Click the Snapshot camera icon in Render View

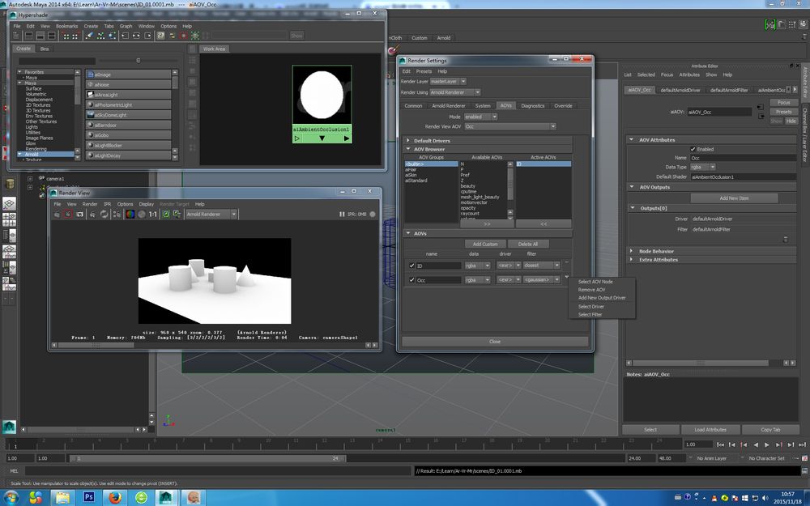click(79, 215)
